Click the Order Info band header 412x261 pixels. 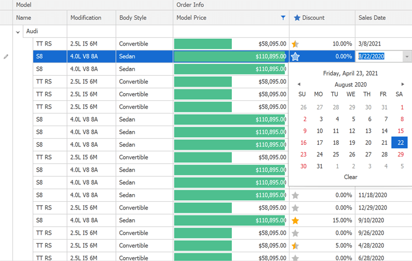coord(292,5)
